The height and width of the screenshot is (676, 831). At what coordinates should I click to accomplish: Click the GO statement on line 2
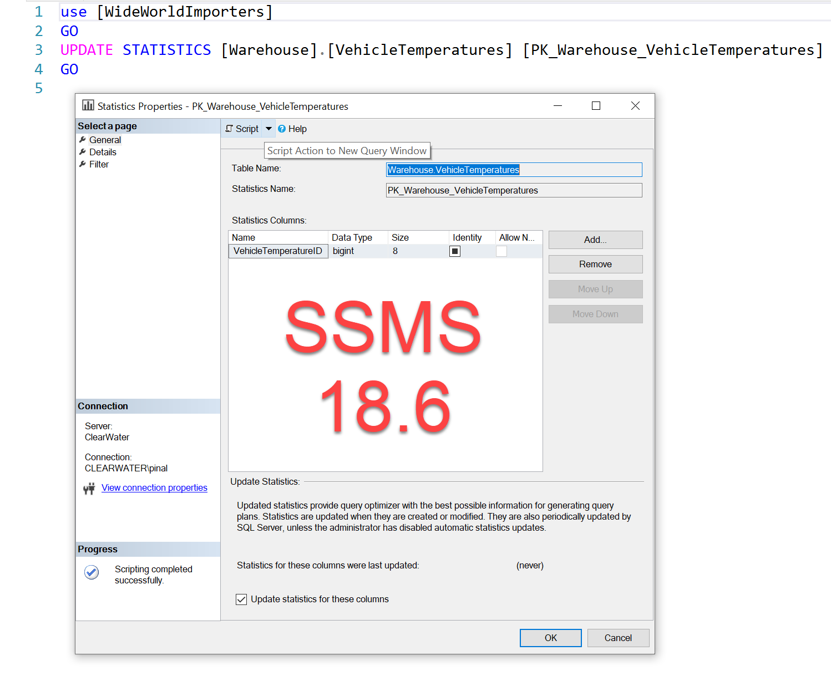pyautogui.click(x=69, y=31)
